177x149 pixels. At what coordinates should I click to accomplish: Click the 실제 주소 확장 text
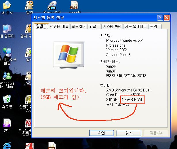pyautogui.click(x=118, y=104)
